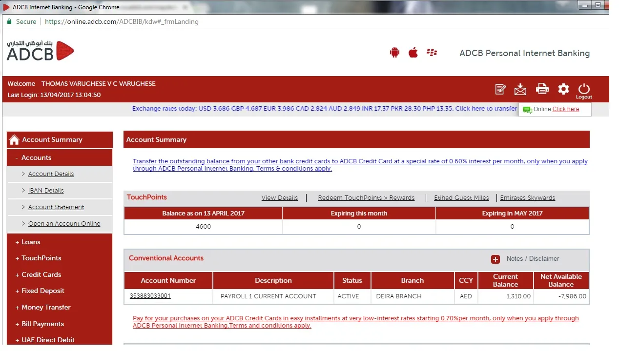Screen dimensions: 619x351
Task: Open the easy installments 0.70% offer link
Action: click(x=356, y=322)
